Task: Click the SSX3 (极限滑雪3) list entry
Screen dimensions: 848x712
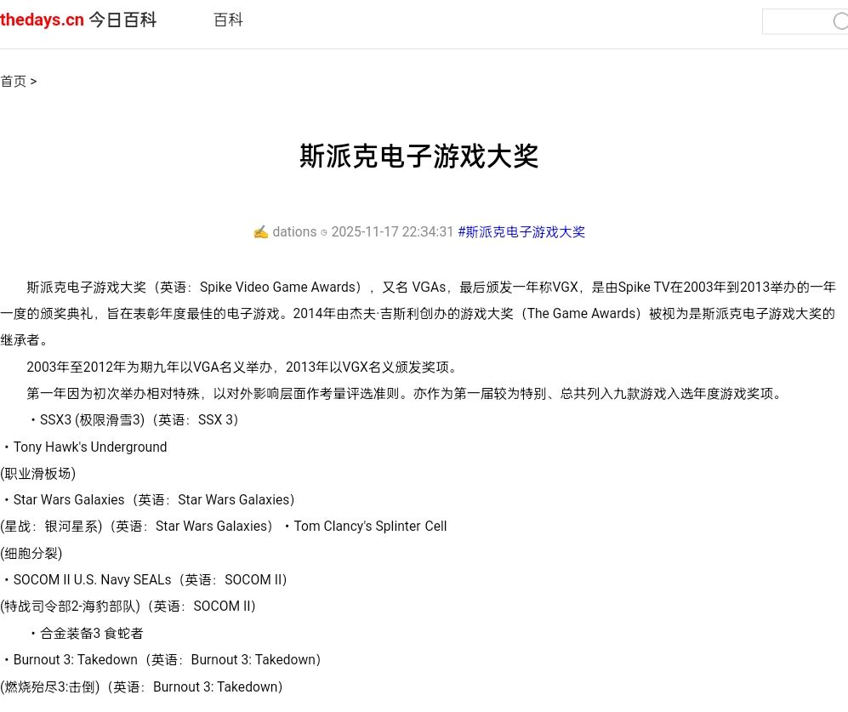Action: pyautogui.click(x=134, y=420)
